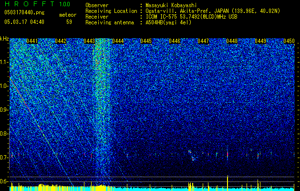This screenshot has width=300, height=191.
Task: Click the 0.7 frequency axis label
Action: click(4, 158)
